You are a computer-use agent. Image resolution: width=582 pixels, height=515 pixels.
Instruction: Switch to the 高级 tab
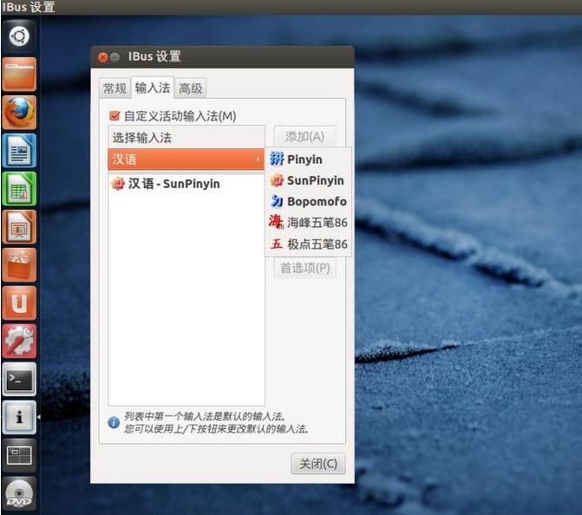[191, 88]
